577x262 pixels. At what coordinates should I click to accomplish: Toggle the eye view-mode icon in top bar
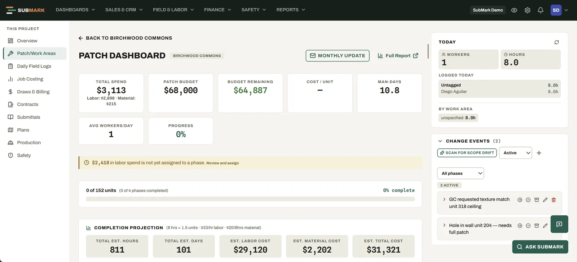pos(514,10)
